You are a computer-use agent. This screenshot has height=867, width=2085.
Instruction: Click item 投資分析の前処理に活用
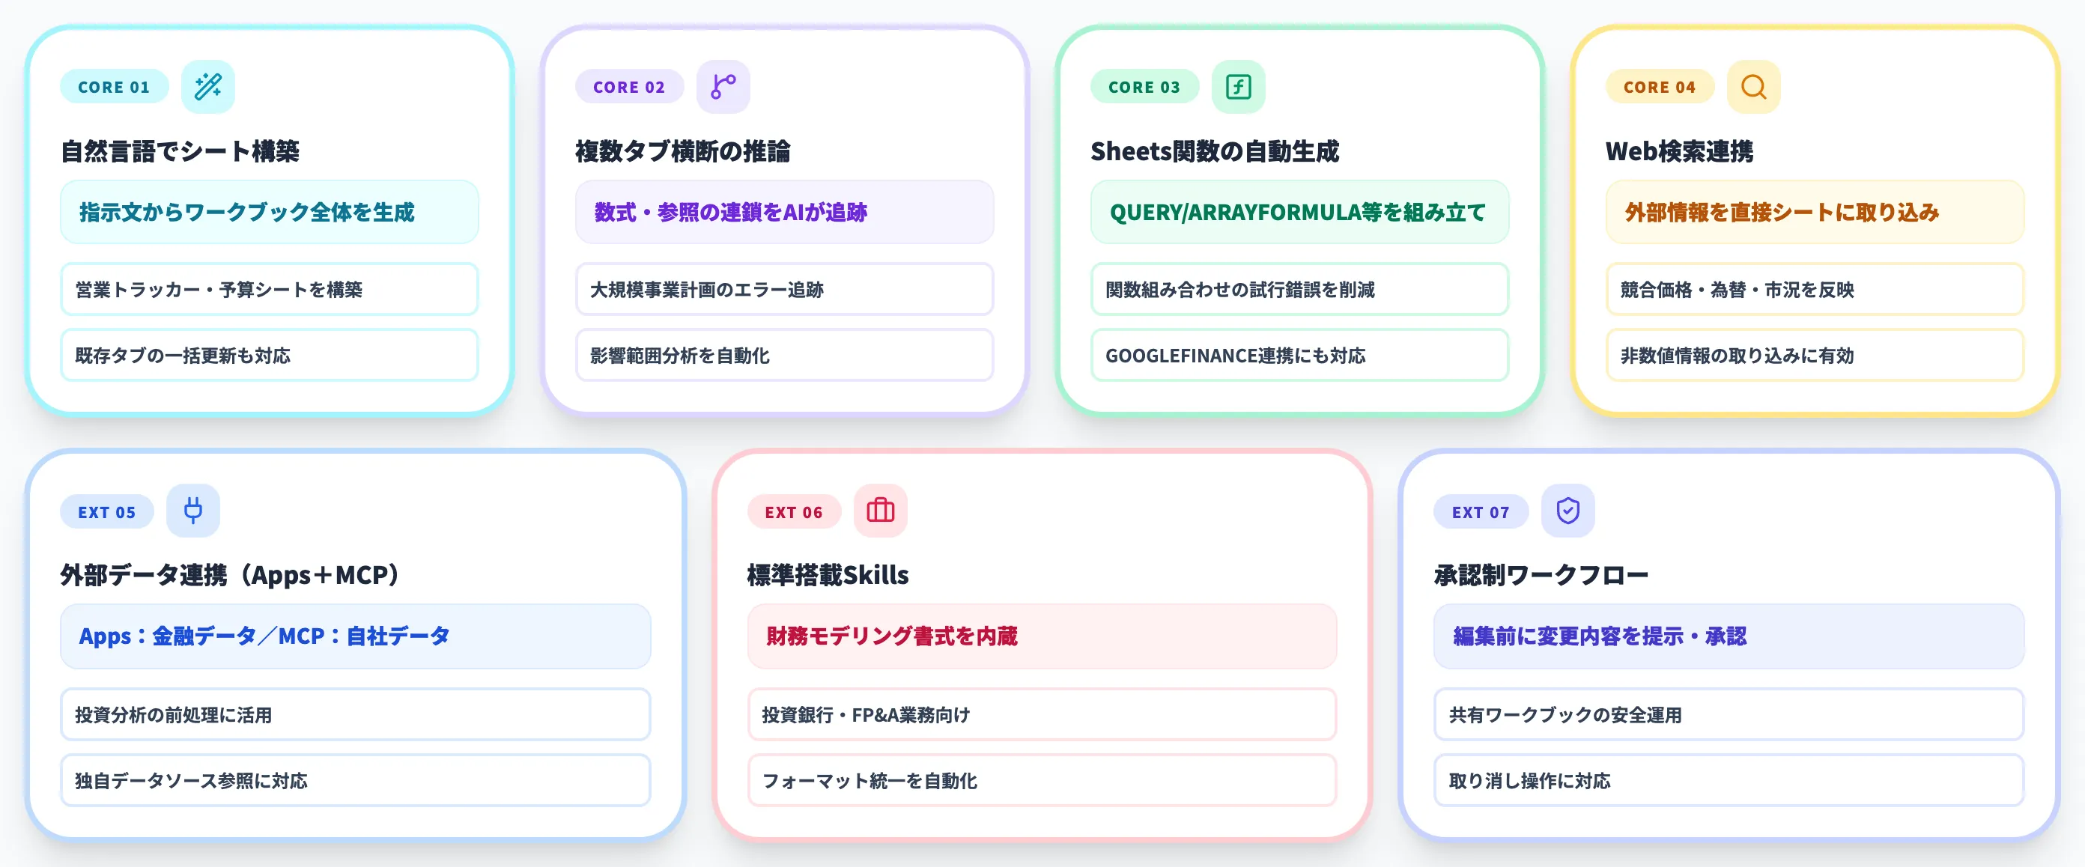coord(355,715)
